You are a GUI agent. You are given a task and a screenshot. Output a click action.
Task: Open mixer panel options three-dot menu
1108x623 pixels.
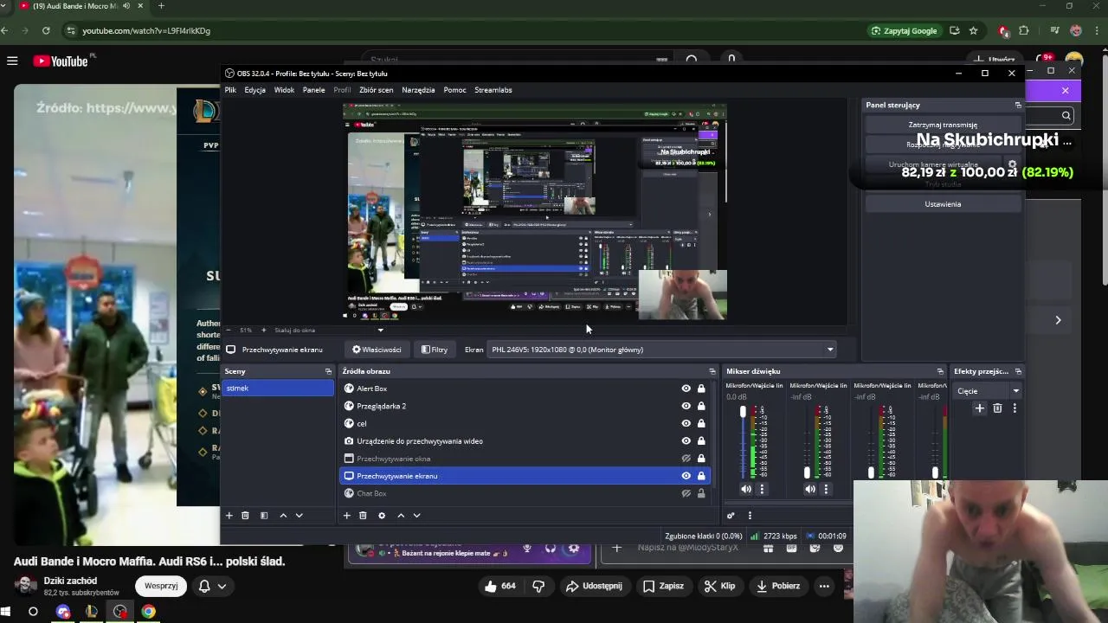[x=750, y=516]
